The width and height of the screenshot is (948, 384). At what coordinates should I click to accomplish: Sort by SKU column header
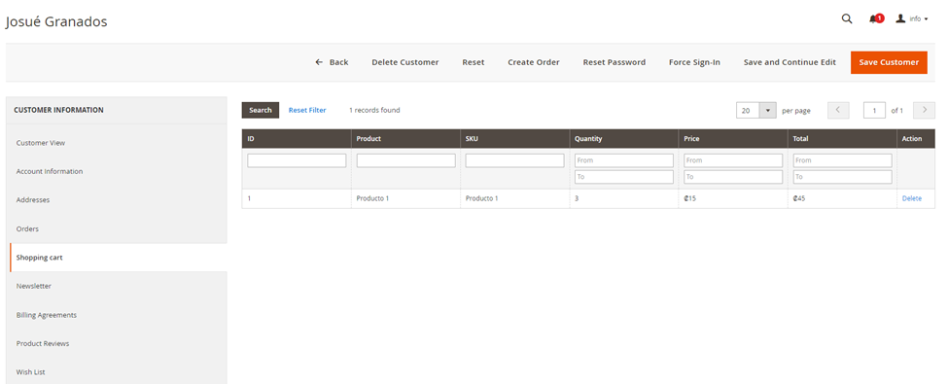pyautogui.click(x=514, y=138)
